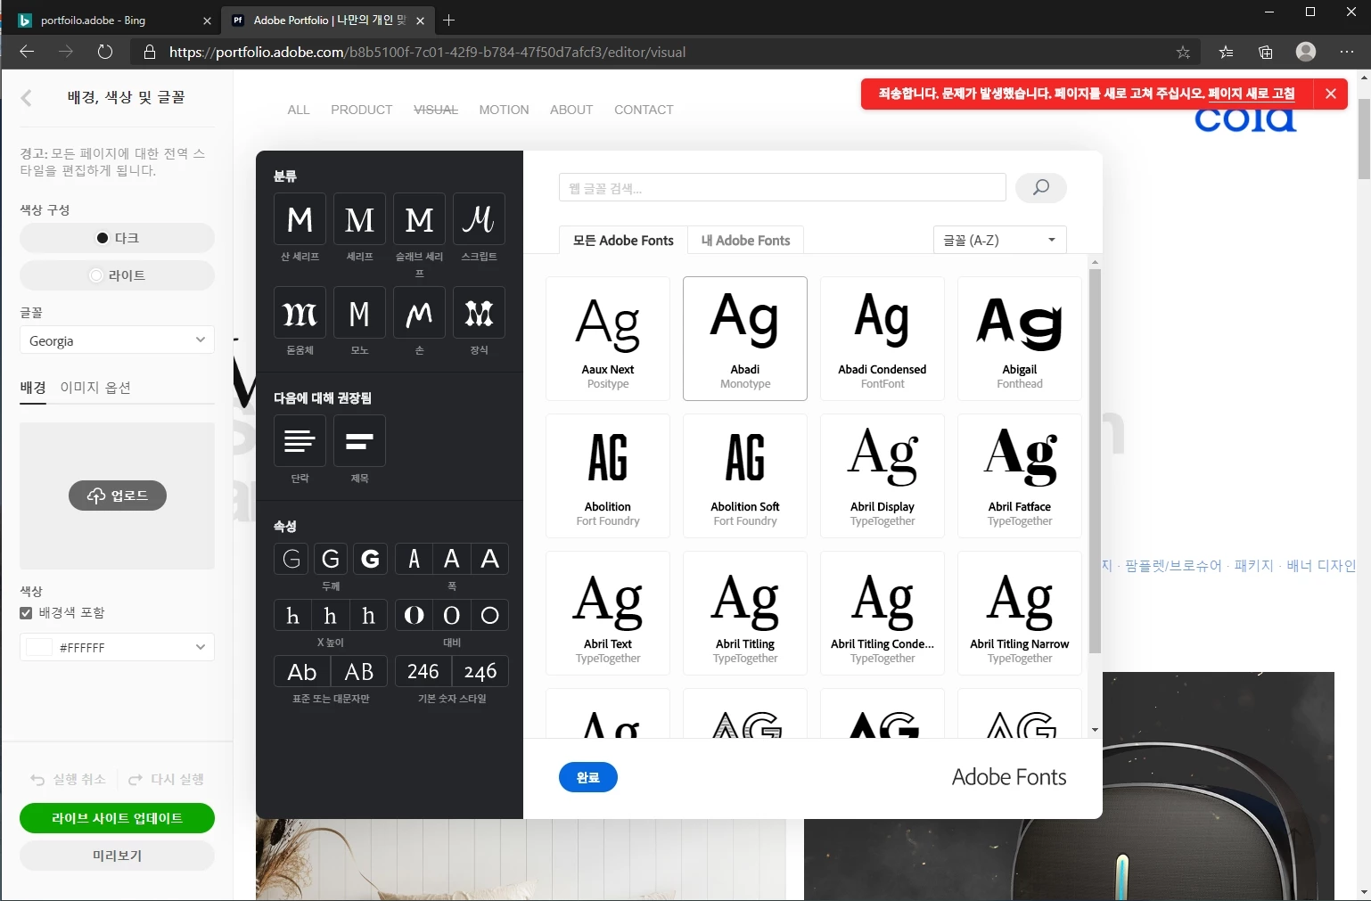The width and height of the screenshot is (1371, 901).
Task: Refresh the page with browser reload icon
Action: coord(105,52)
